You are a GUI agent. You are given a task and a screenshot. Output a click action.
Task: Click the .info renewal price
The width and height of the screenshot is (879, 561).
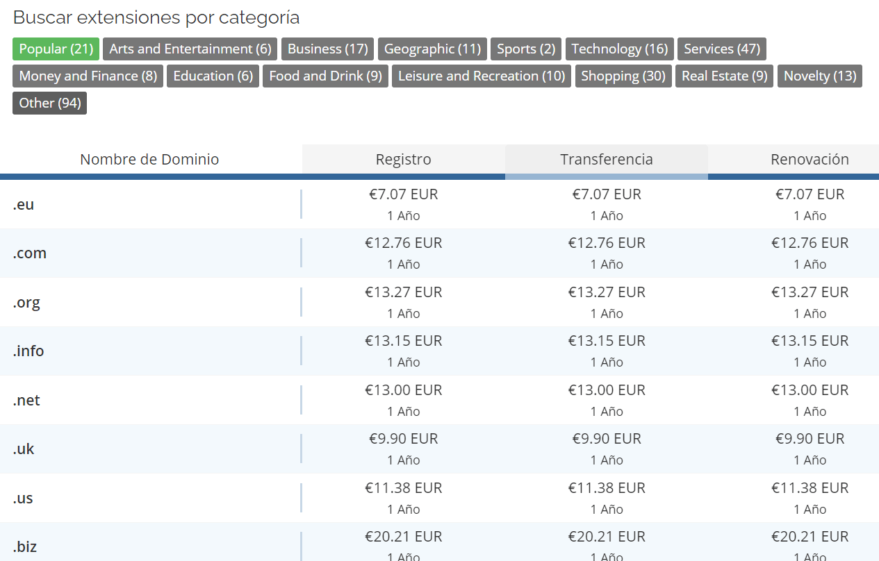[810, 341]
